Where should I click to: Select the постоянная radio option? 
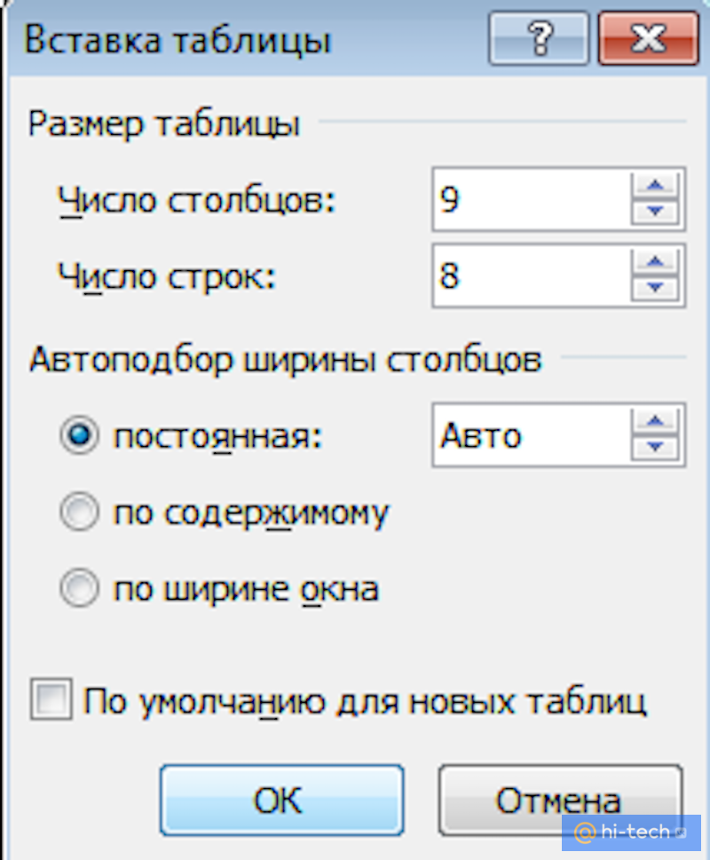80,435
